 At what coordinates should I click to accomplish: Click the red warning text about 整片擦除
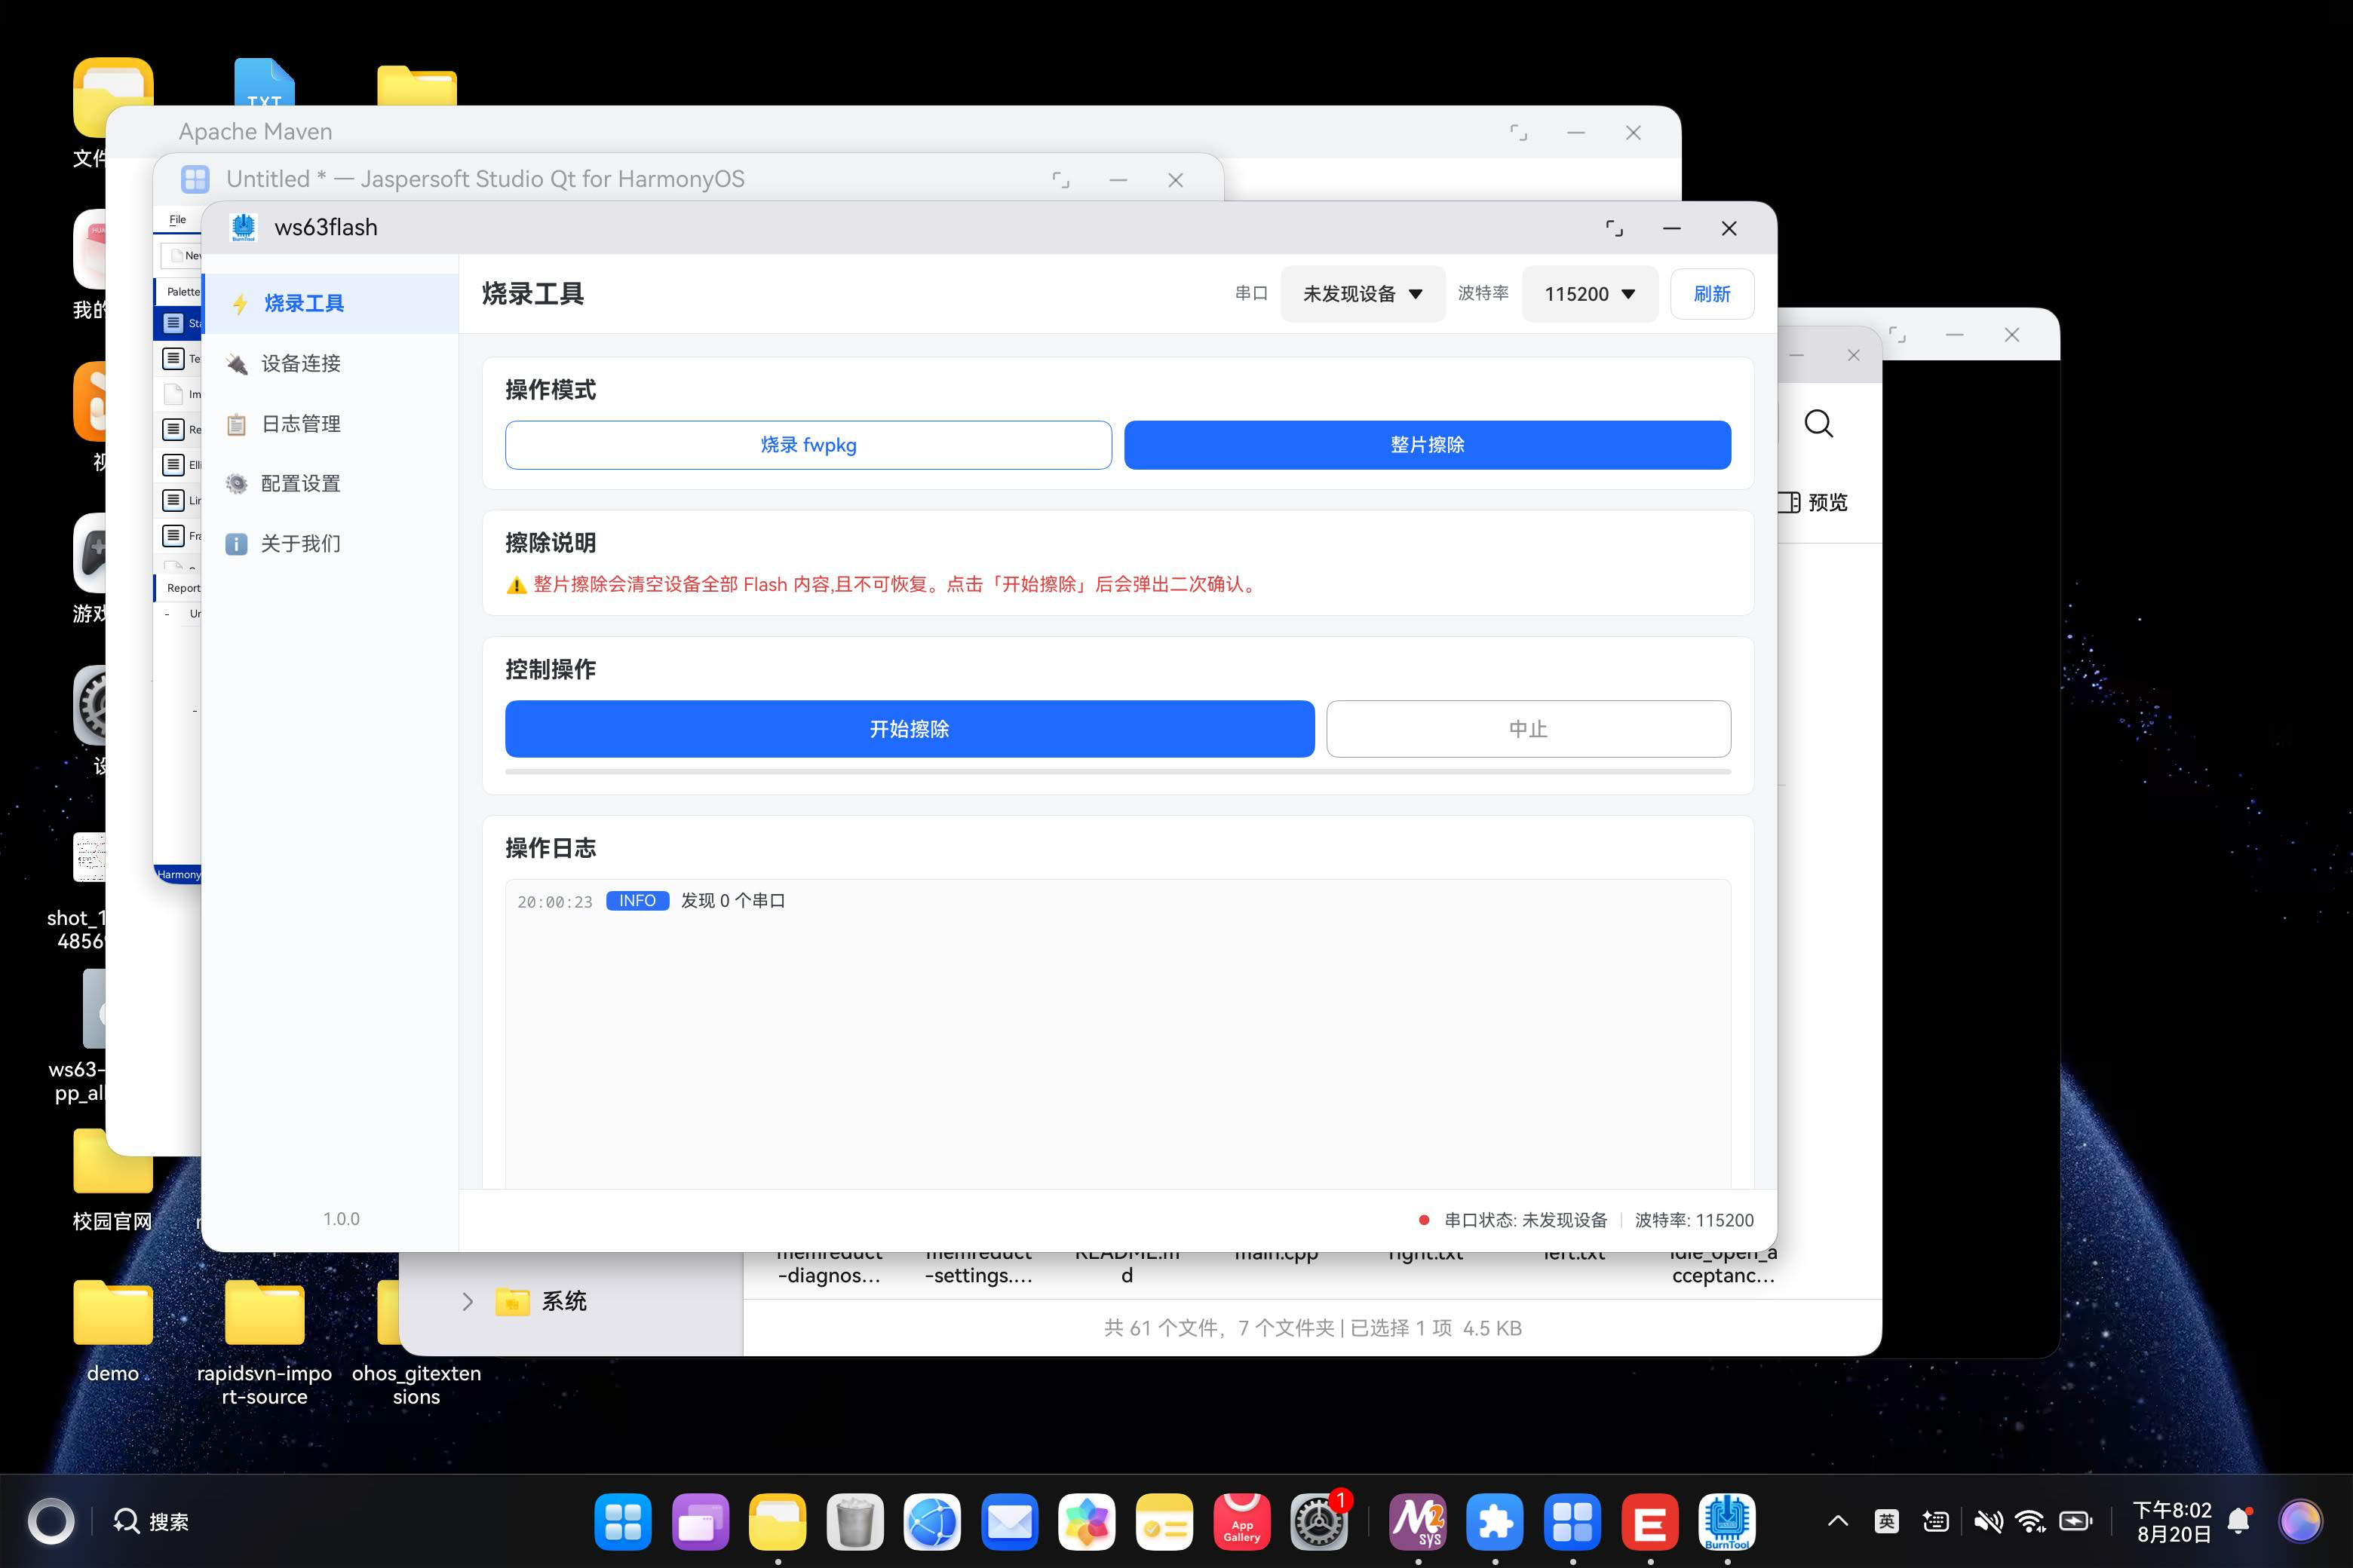click(x=894, y=584)
